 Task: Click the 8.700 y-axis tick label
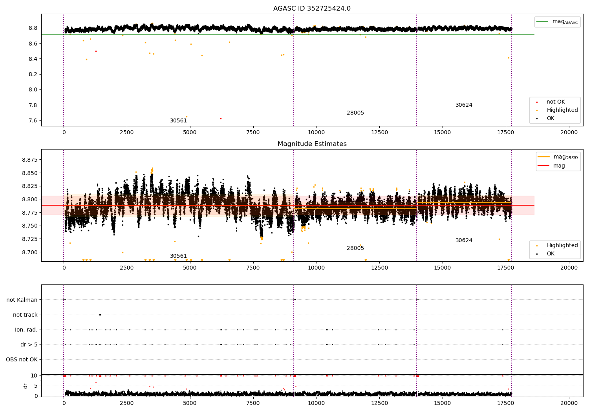click(x=30, y=253)
